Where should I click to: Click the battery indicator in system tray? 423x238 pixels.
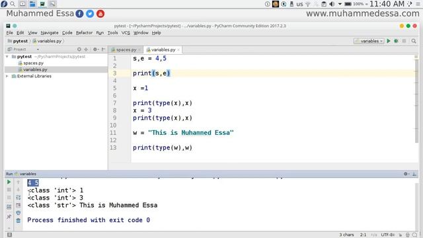click(x=348, y=4)
